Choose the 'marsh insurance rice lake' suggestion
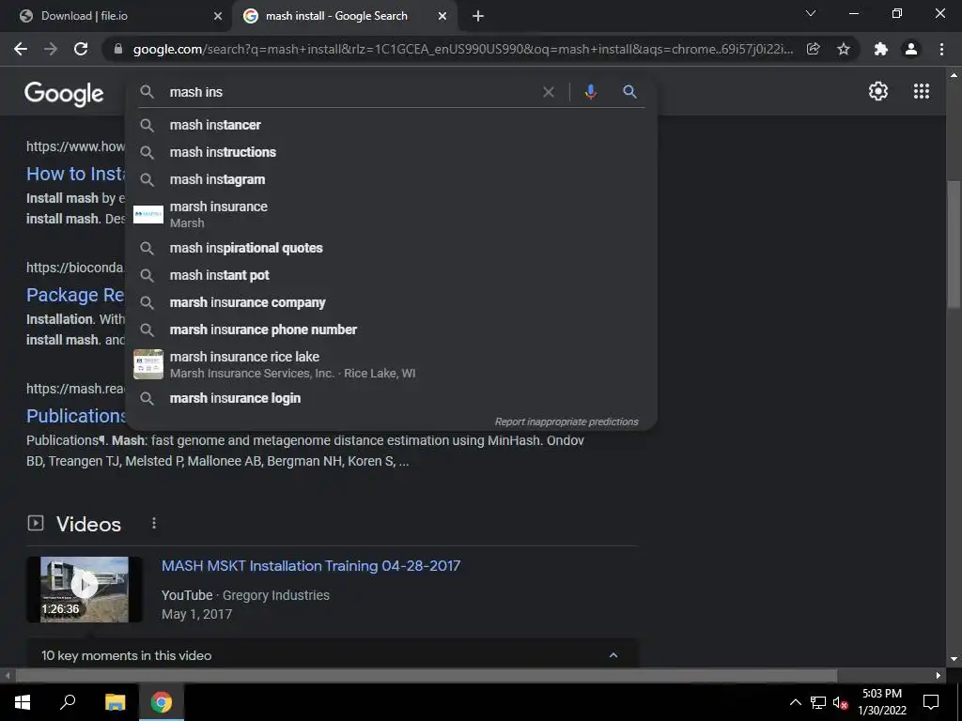 pyautogui.click(x=391, y=364)
